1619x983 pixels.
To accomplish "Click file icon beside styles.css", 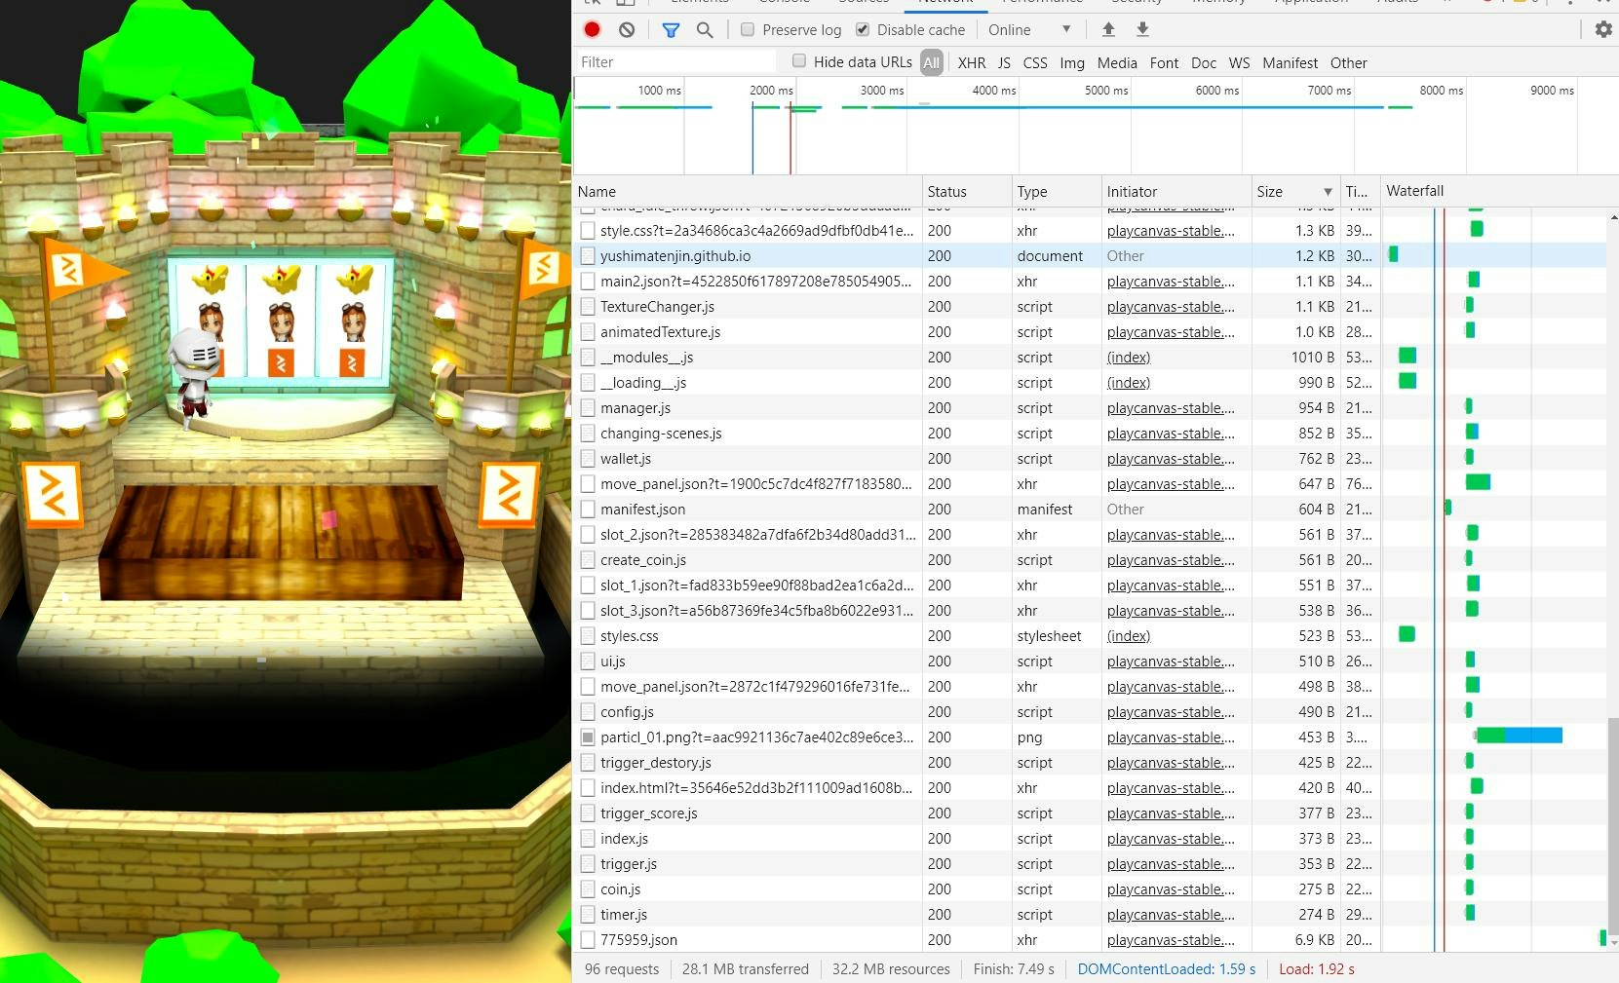I will click(x=587, y=636).
